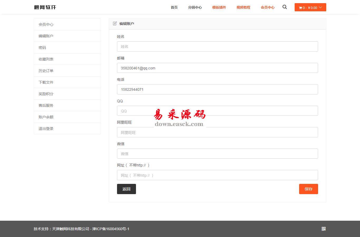Viewport: 360px width, 237px height.
Task: Click the edit icon beside 编辑账户 heading
Action: coord(115,23)
